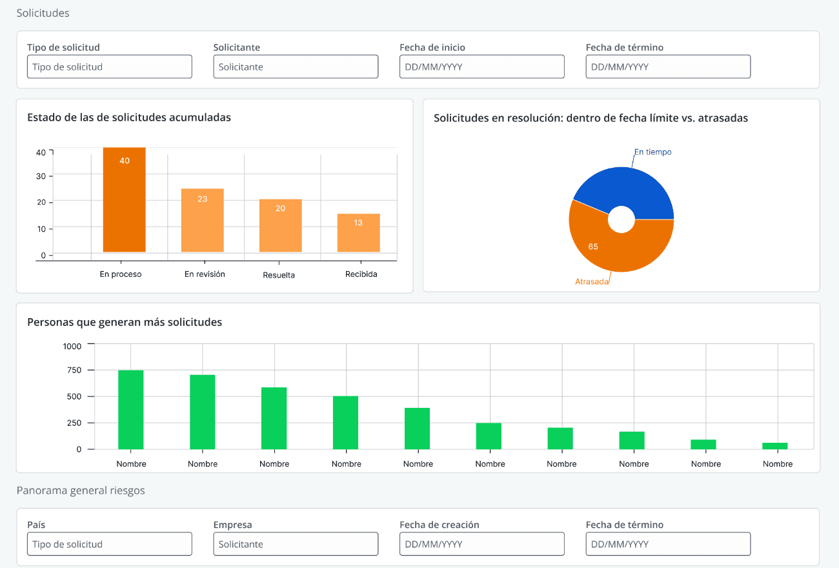
Task: Select Fecha de término field in Solicitudes section
Action: coord(668,67)
